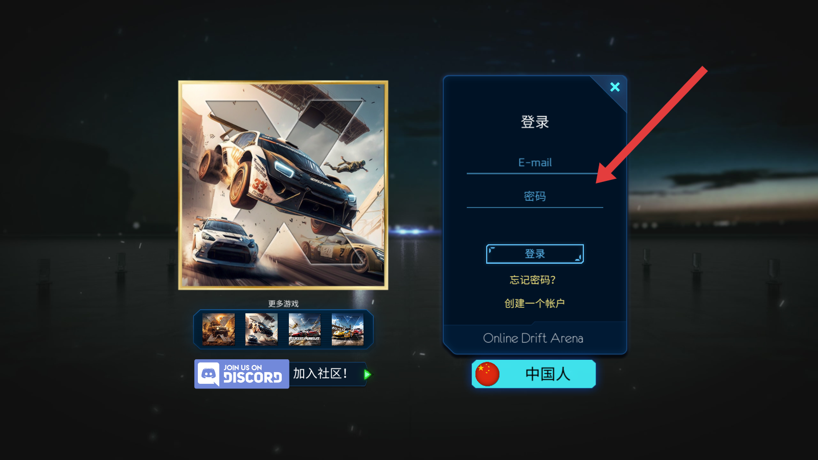Click the Chinese flag icon
818x460 pixels.
coord(487,374)
